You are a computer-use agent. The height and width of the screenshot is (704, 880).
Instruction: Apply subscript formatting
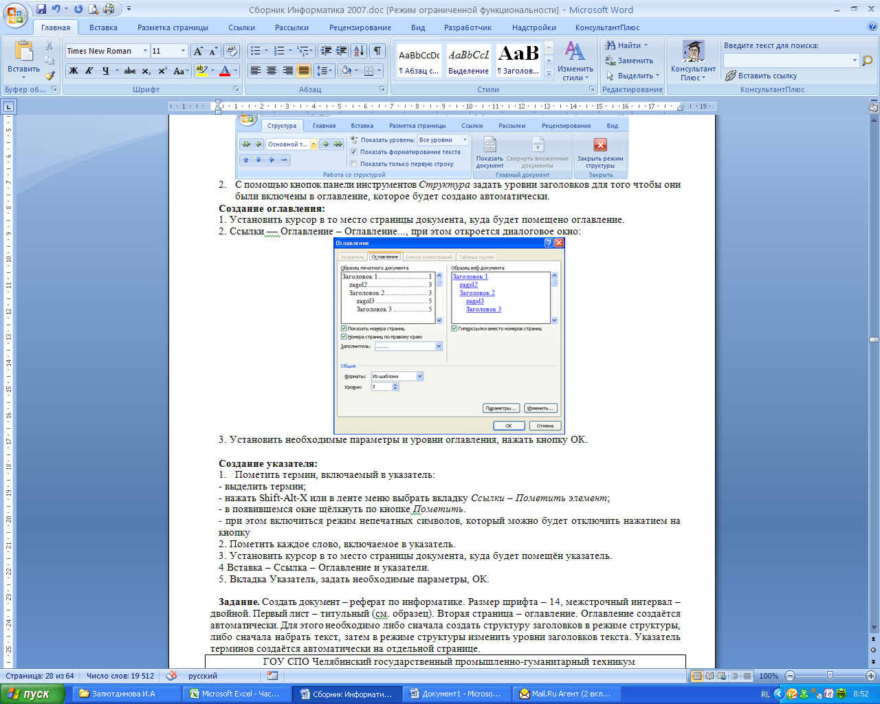pyautogui.click(x=146, y=71)
